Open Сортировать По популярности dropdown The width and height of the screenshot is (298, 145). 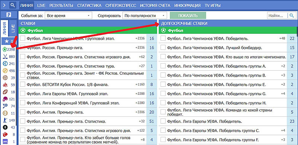click(145, 16)
